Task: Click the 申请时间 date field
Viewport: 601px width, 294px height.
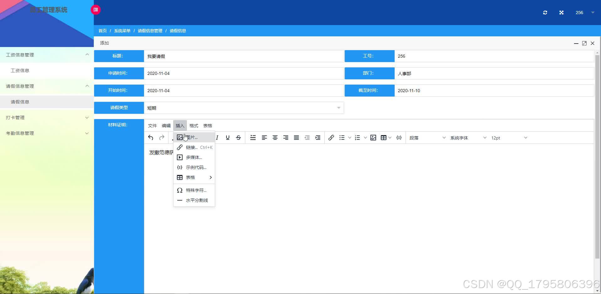Action: [244, 73]
